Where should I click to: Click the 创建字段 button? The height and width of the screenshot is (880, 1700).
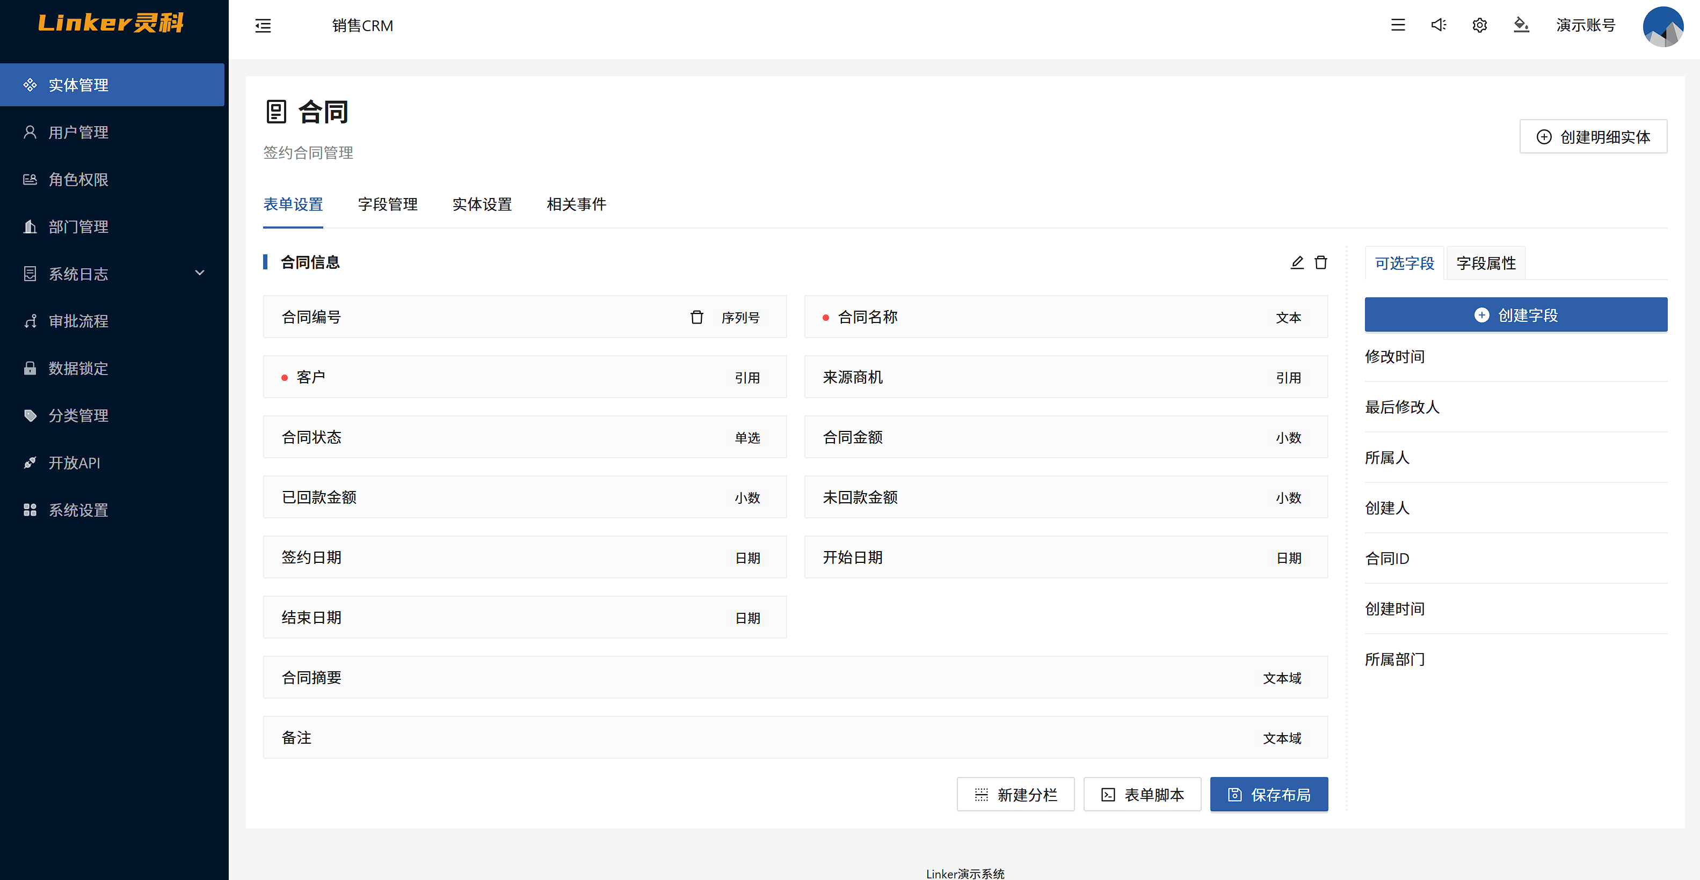click(x=1515, y=314)
